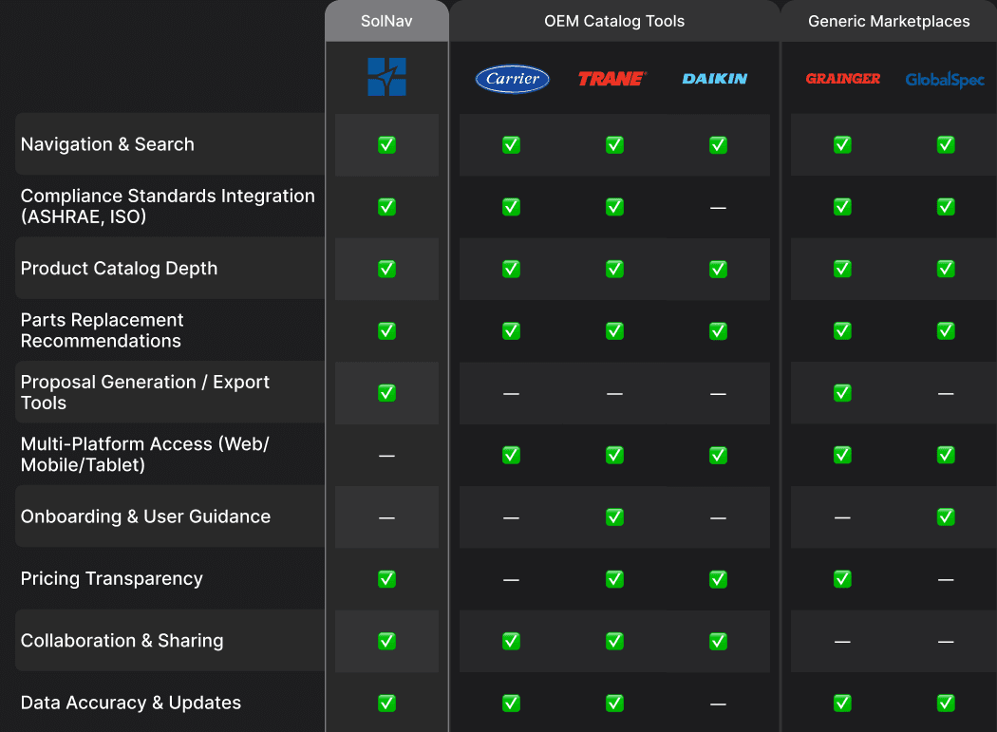
Task: Click SolNav checkmark for Collaboration & Sharing
Action: (386, 641)
